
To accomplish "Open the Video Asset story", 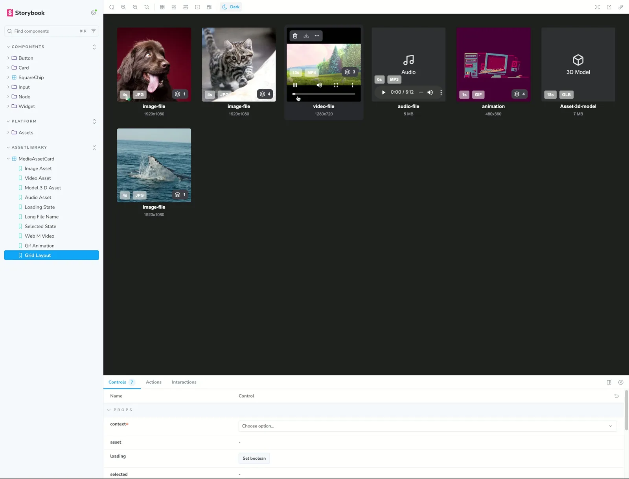I will coord(38,178).
